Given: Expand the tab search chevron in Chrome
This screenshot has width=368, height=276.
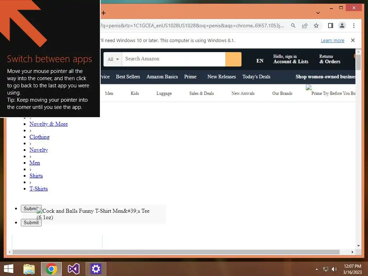Looking at the screenshot, I should (318, 13).
